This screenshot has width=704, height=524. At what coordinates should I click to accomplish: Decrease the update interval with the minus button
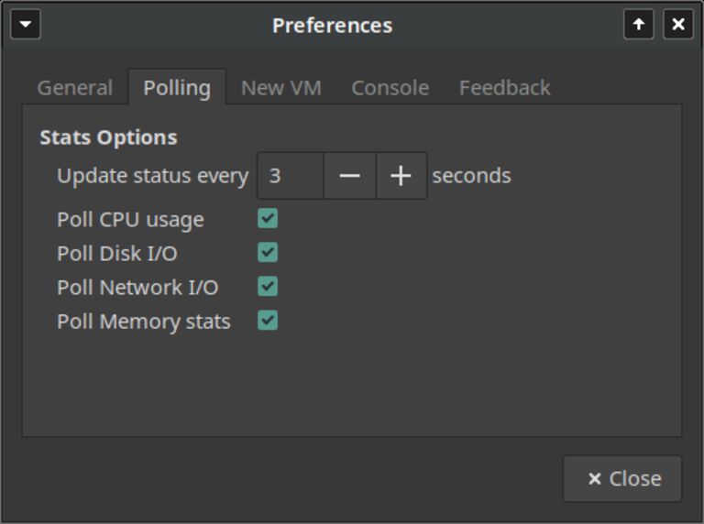(x=350, y=175)
